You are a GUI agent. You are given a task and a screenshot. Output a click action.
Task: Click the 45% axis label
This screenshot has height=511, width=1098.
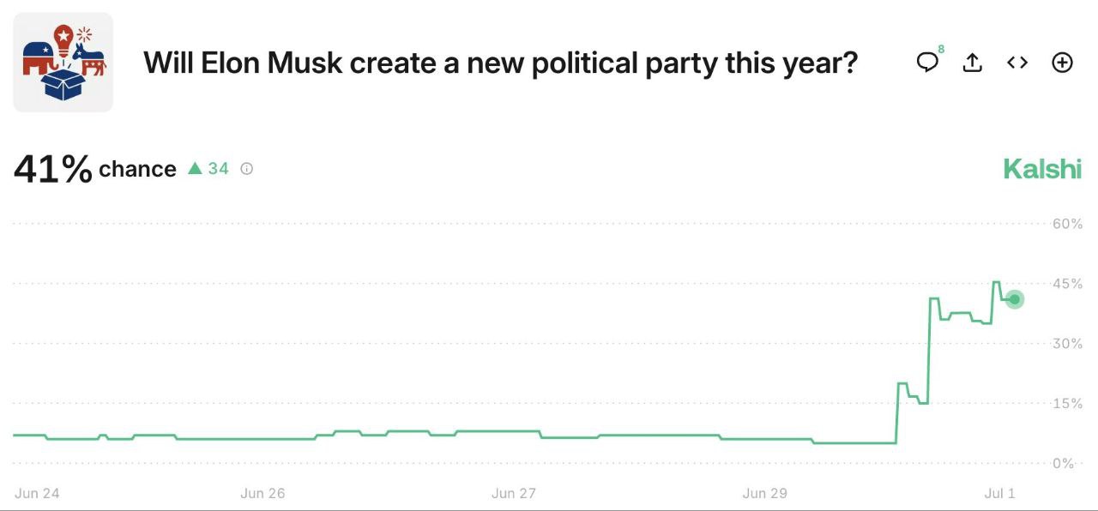[x=1067, y=284]
